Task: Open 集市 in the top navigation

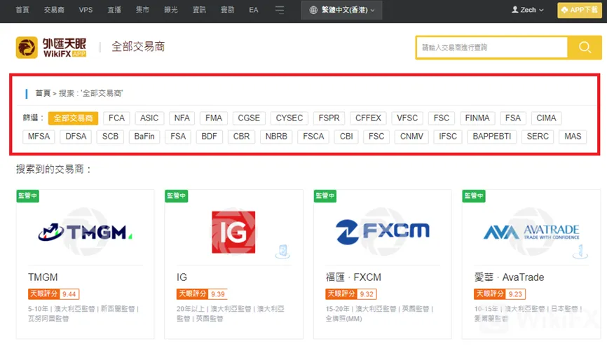Action: 142,10
